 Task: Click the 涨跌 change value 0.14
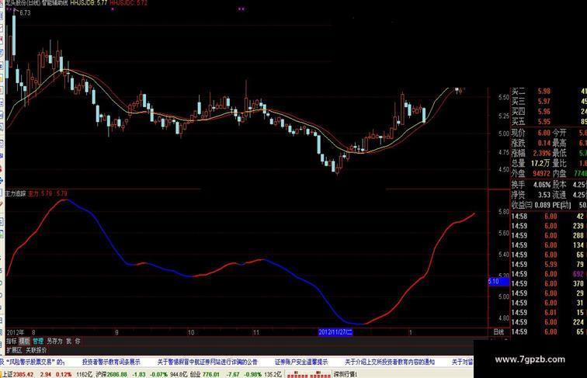544,143
